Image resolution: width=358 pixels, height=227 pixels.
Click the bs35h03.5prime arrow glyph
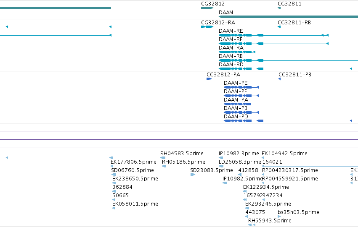coord(279,217)
